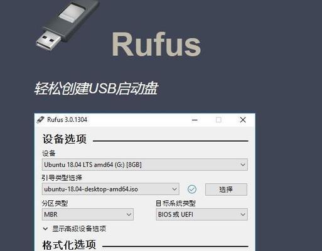Open the 设备 dropdown showing Ubuntu 18.04 LTS
322x251 pixels.
point(145,164)
